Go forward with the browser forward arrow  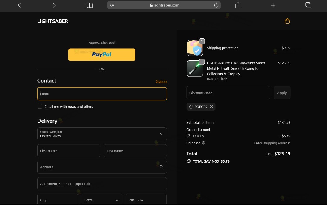pyautogui.click(x=54, y=5)
